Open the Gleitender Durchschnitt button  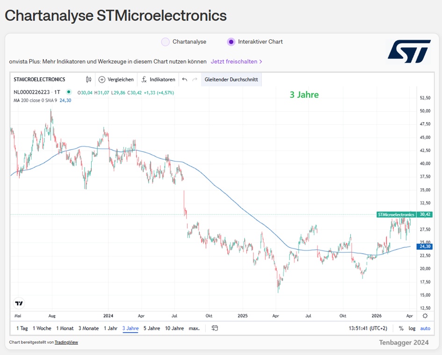[231, 79]
